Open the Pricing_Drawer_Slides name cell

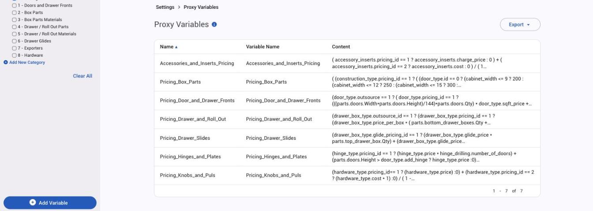pyautogui.click(x=185, y=138)
